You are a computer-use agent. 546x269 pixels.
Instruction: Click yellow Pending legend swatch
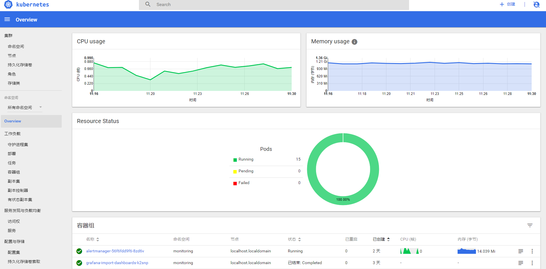point(235,172)
